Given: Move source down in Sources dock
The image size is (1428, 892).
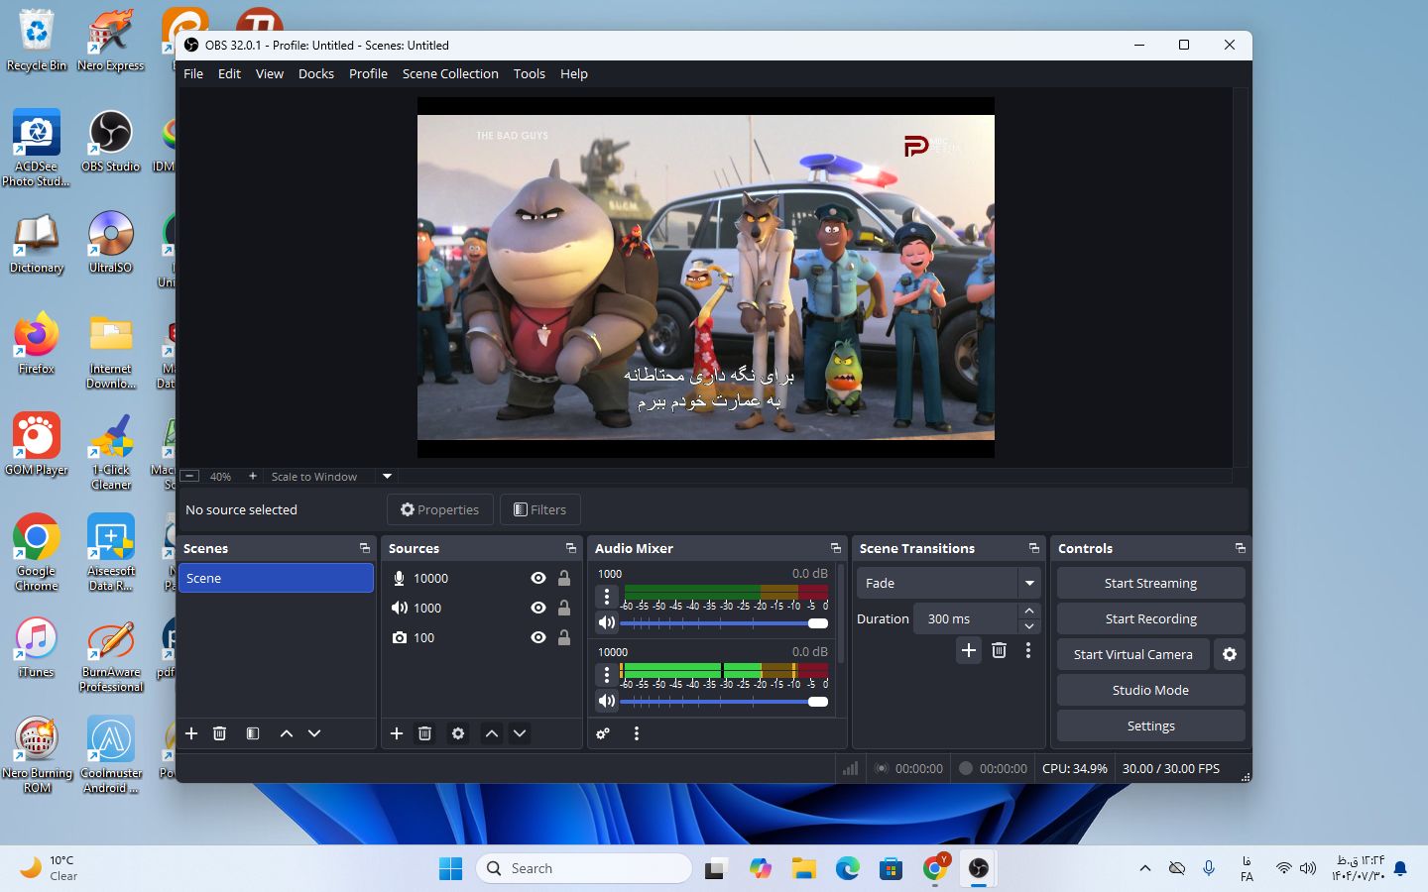Looking at the screenshot, I should coord(520,733).
